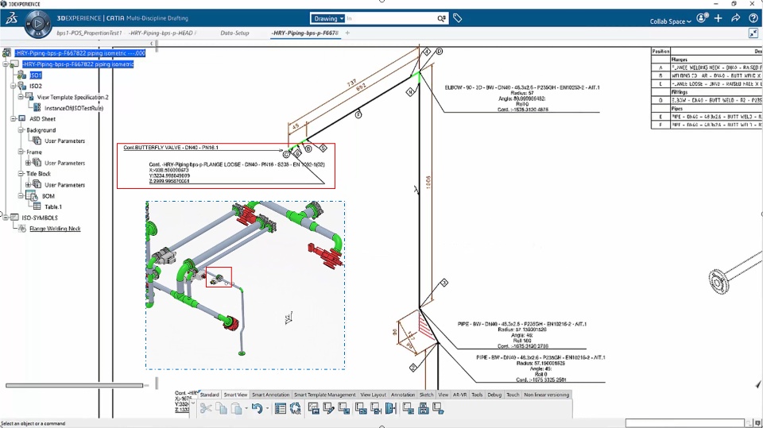Click the view with pencil edit icon
The image size is (763, 428).
pyautogui.click(x=329, y=408)
